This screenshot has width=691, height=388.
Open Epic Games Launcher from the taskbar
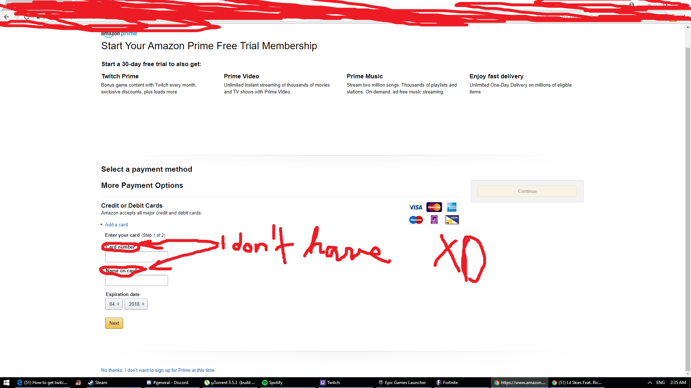coord(403,383)
